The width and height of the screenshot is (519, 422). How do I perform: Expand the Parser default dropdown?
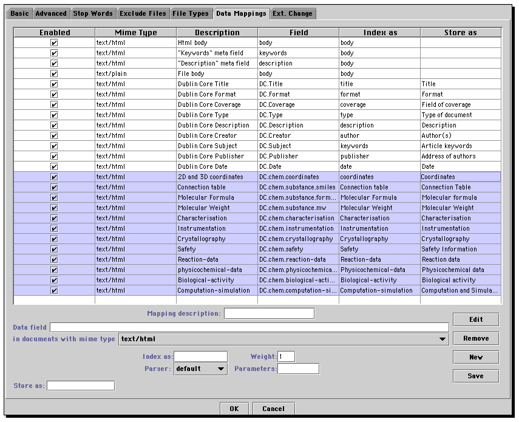click(220, 369)
